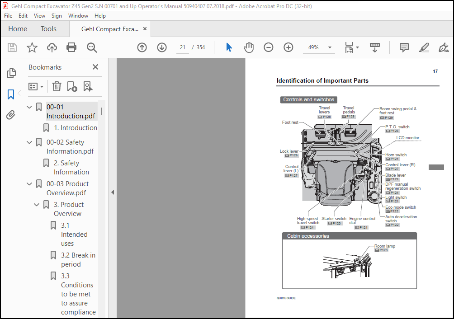
Task: Go to next page arrow
Action: coord(162,47)
